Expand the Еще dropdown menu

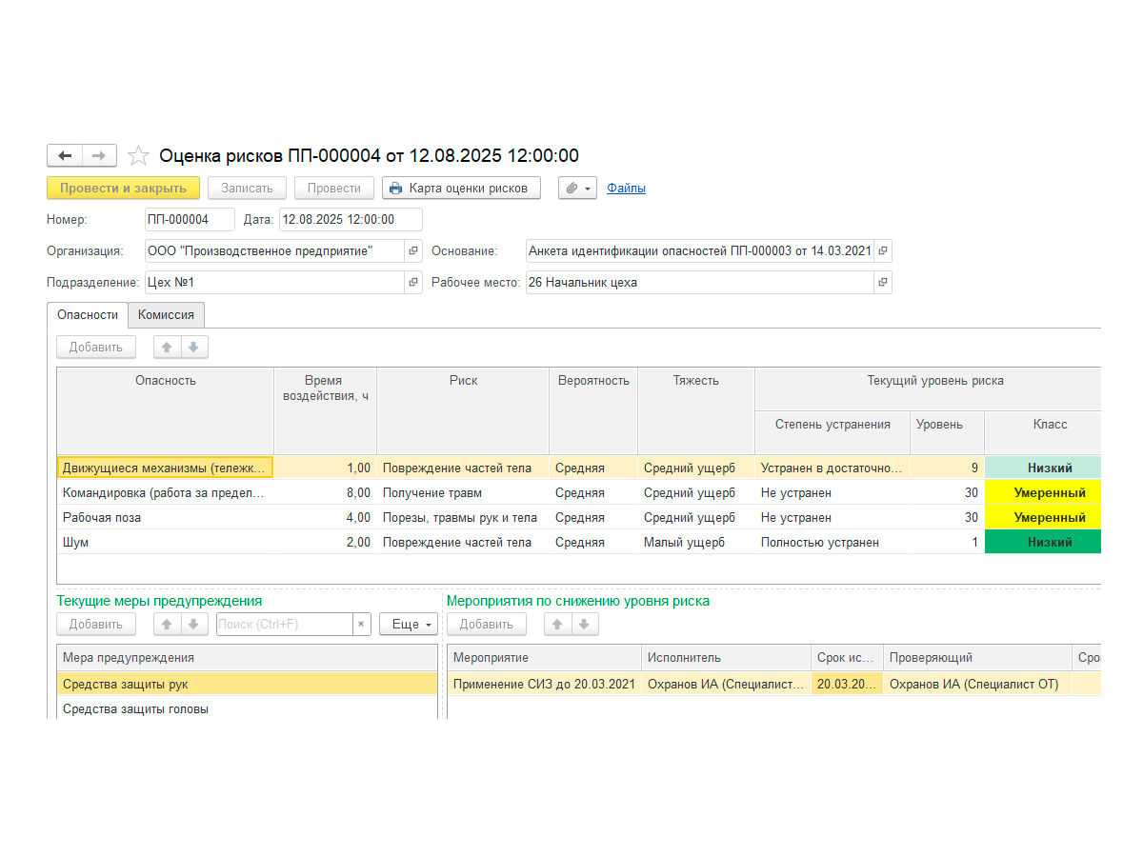(x=409, y=625)
